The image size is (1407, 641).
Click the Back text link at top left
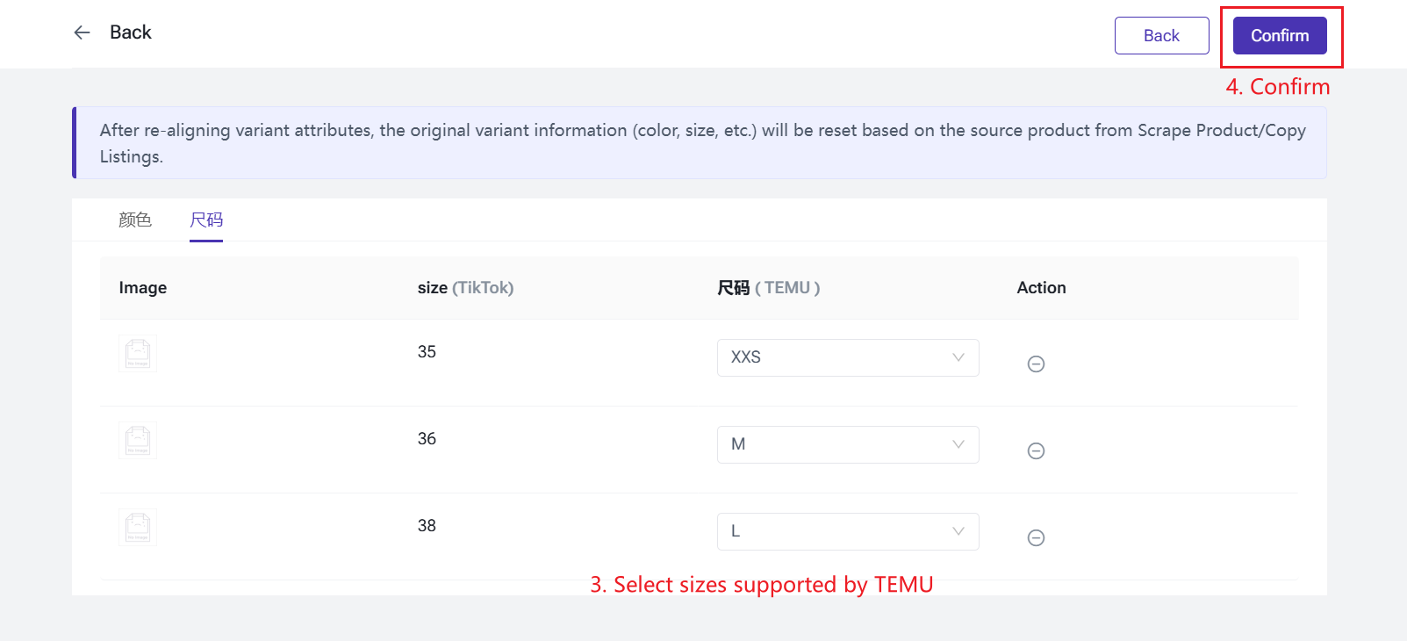pyautogui.click(x=131, y=32)
